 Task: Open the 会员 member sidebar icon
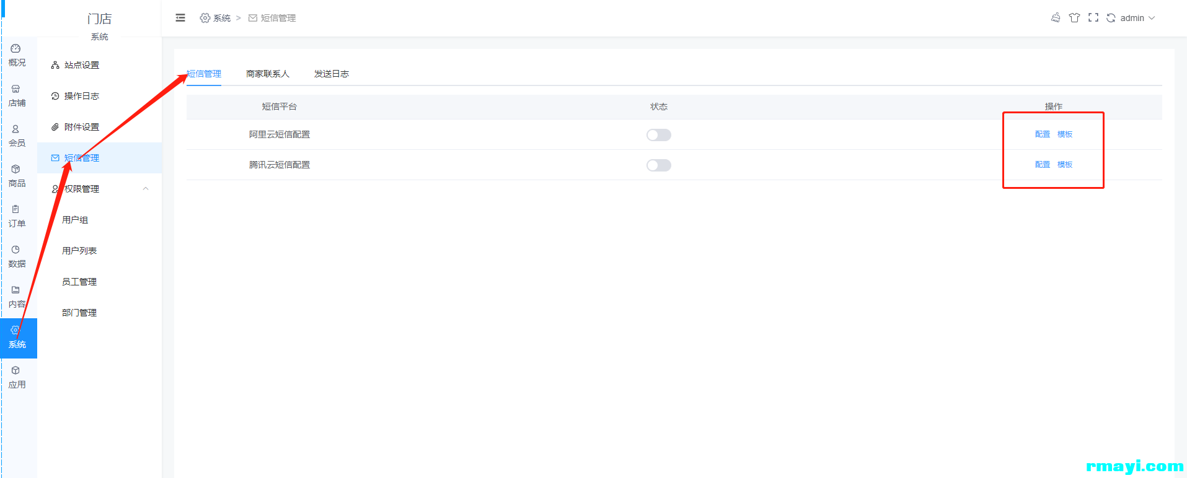tap(17, 136)
